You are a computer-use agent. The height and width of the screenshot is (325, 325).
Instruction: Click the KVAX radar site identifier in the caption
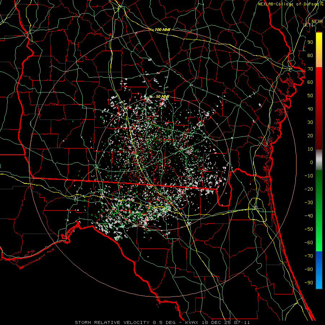pos(192,322)
